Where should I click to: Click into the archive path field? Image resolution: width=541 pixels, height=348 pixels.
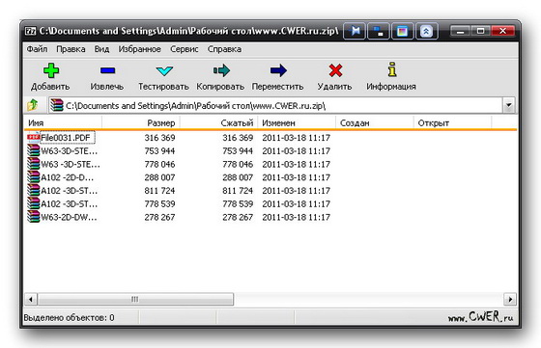276,105
